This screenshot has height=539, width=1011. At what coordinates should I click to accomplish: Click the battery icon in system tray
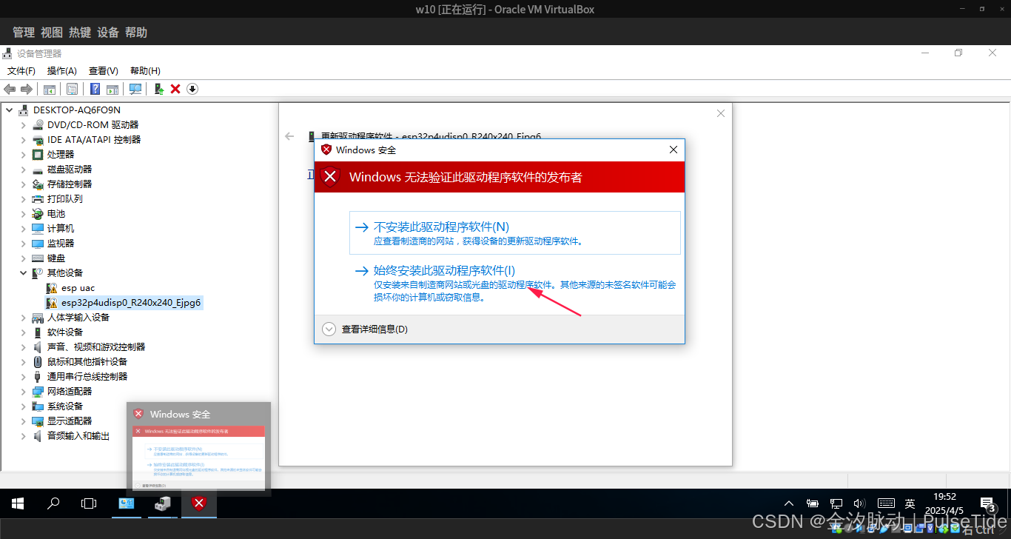[x=813, y=503]
